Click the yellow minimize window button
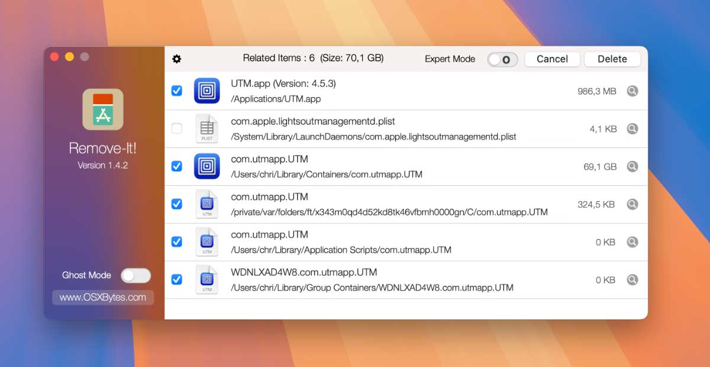This screenshot has width=710, height=367. pyautogui.click(x=69, y=57)
